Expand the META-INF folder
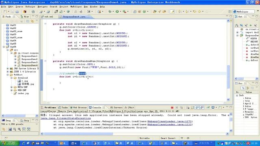The width and height of the screenshot is (260, 146). coord(11,87)
